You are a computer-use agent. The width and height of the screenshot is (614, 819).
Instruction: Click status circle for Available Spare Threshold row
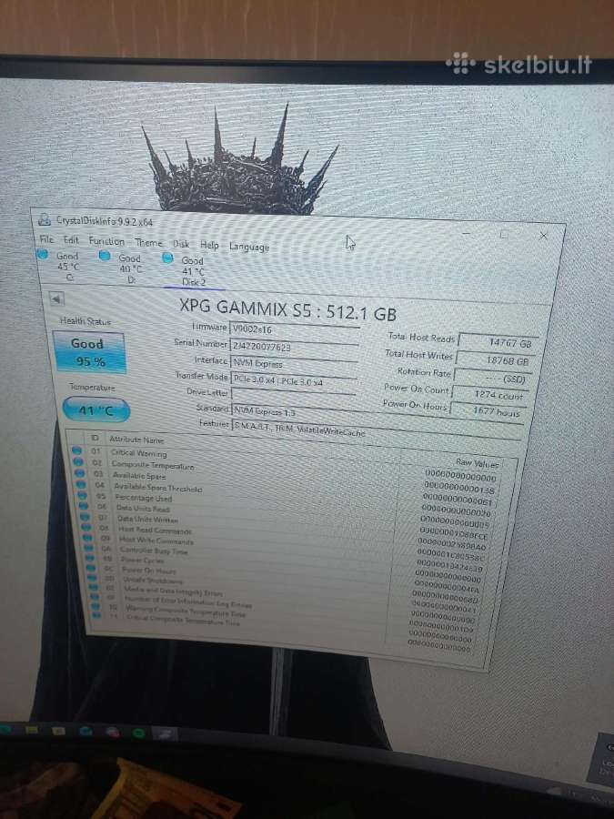(82, 484)
